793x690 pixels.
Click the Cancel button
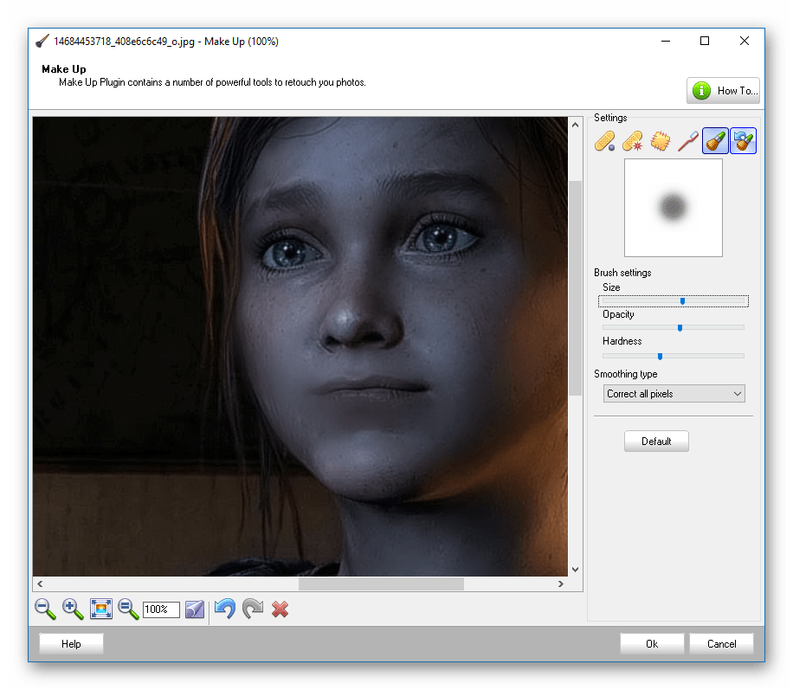721,644
